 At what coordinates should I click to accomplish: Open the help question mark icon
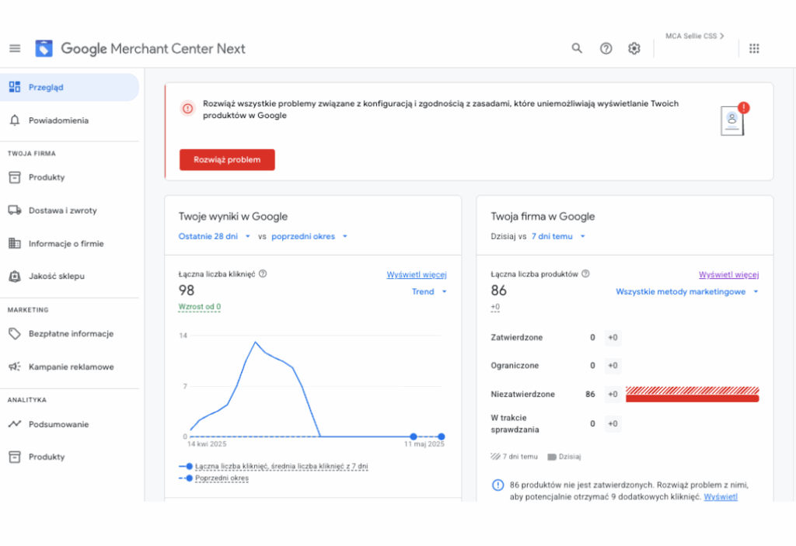point(606,48)
